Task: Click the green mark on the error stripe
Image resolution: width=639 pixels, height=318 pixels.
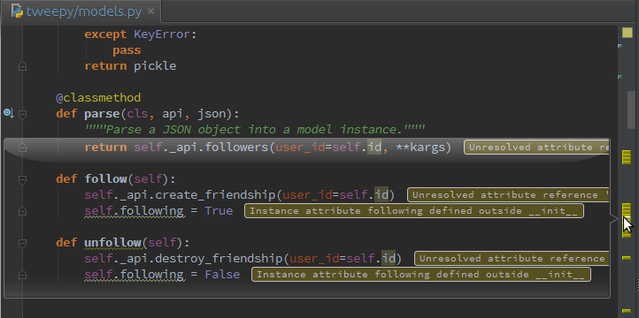Action: coord(620,77)
